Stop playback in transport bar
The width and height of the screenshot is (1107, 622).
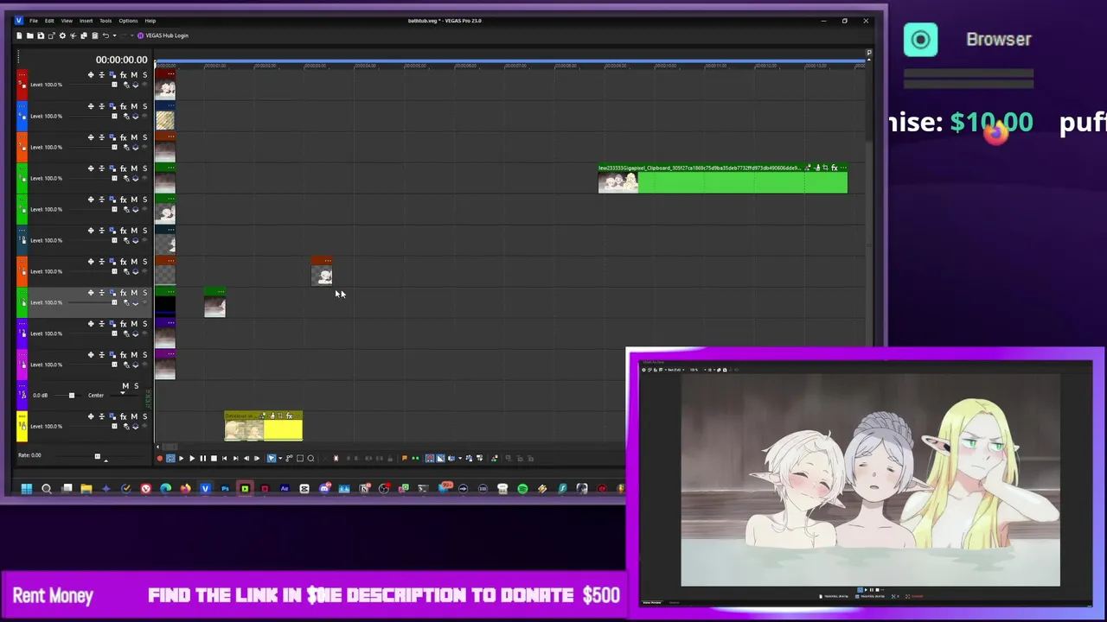214,458
